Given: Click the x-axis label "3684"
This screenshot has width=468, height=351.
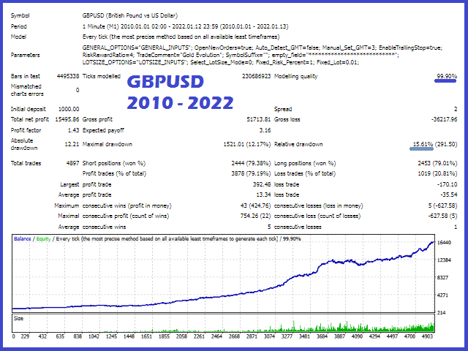Looking at the screenshot, I should pos(322,336).
